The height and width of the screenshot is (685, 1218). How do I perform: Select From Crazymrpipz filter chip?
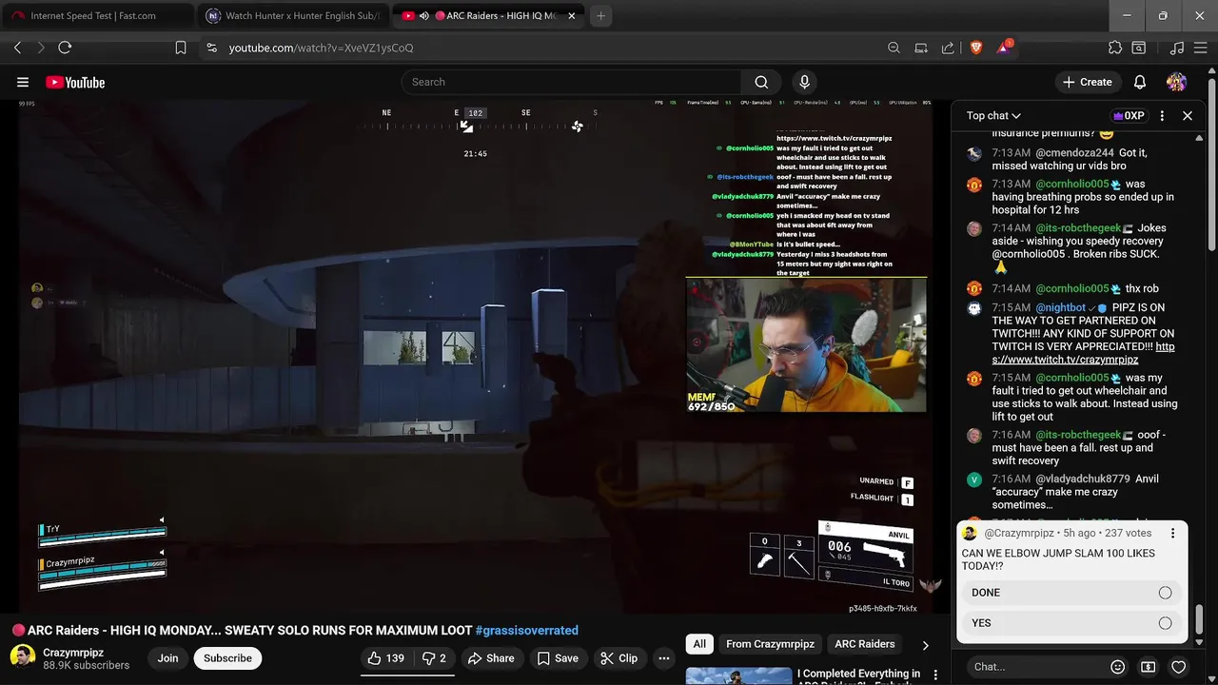click(770, 644)
